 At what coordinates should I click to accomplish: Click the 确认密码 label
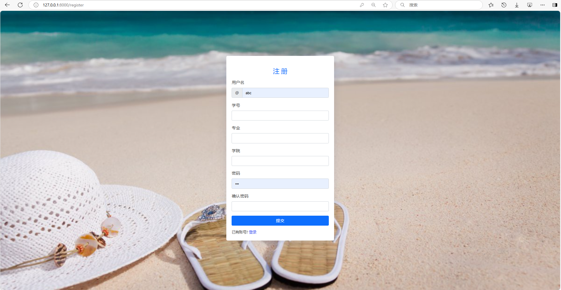(x=240, y=196)
